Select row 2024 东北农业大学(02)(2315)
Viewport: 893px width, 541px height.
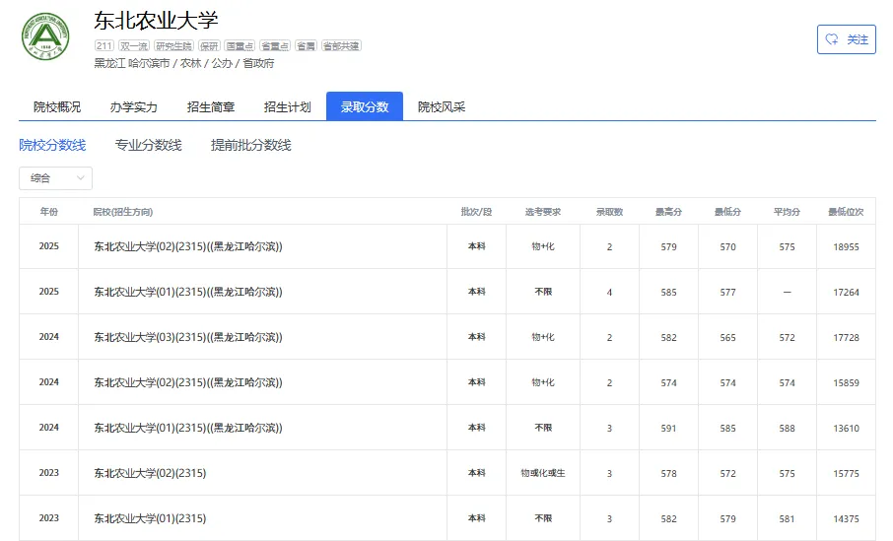tap(447, 382)
